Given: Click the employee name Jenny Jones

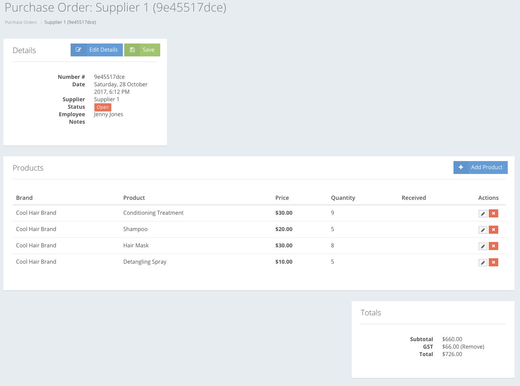Looking at the screenshot, I should coord(109,115).
